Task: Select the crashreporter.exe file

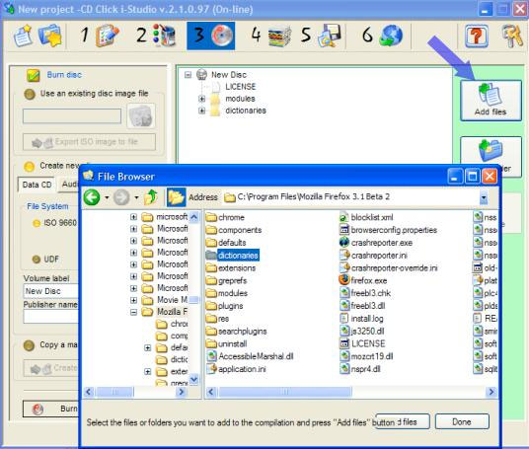Action: 376,243
